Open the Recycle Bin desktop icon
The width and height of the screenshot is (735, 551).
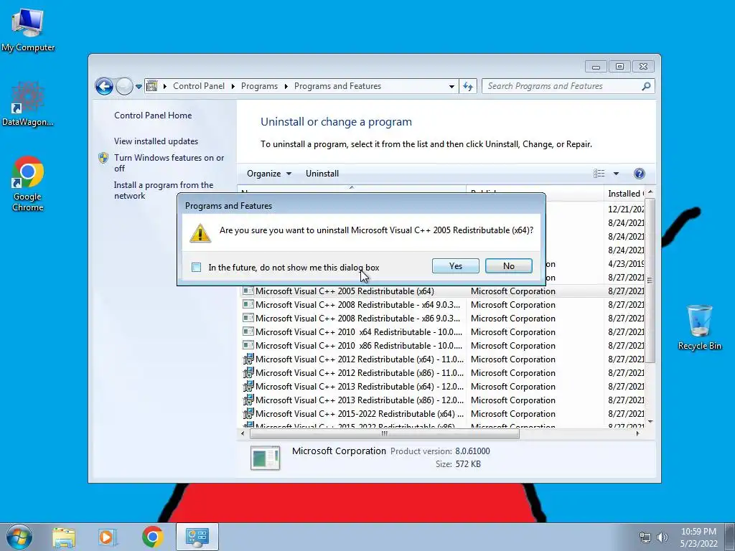pyautogui.click(x=699, y=327)
